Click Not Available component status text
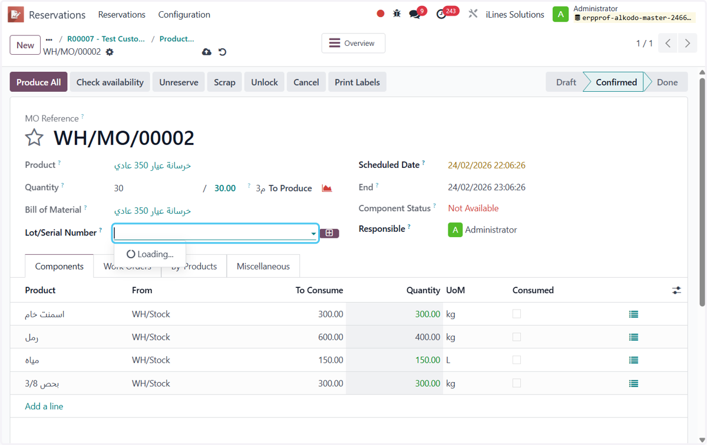Viewport: 707px width, 445px height. click(473, 208)
